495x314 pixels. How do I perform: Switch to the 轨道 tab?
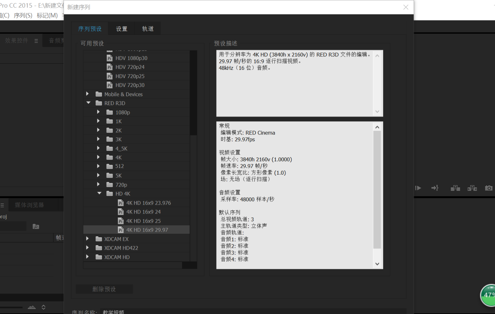click(148, 29)
